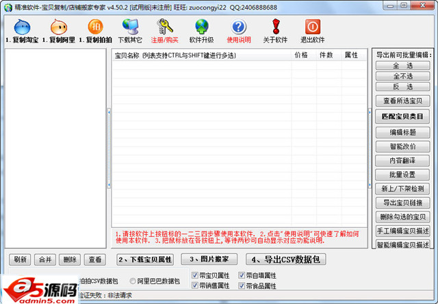Collapse the left panel via splitter handle
The image size is (438, 304).
point(109,148)
